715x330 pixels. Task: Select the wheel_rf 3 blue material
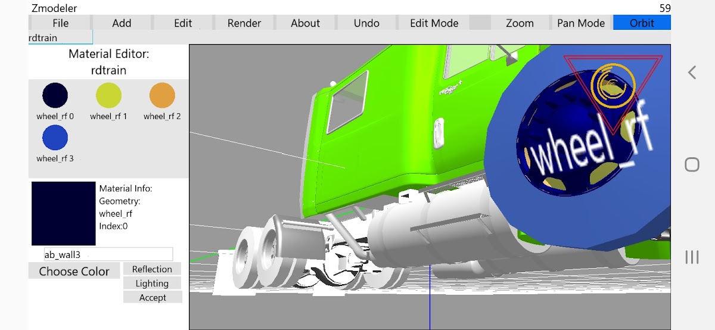click(55, 138)
